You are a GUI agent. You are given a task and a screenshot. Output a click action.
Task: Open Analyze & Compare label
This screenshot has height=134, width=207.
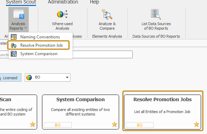click(x=107, y=26)
